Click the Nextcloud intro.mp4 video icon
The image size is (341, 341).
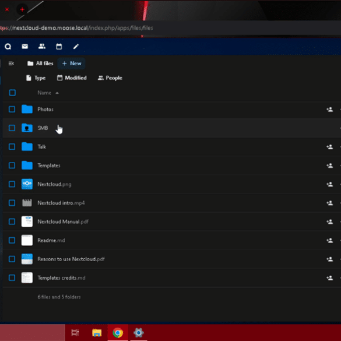(x=27, y=203)
